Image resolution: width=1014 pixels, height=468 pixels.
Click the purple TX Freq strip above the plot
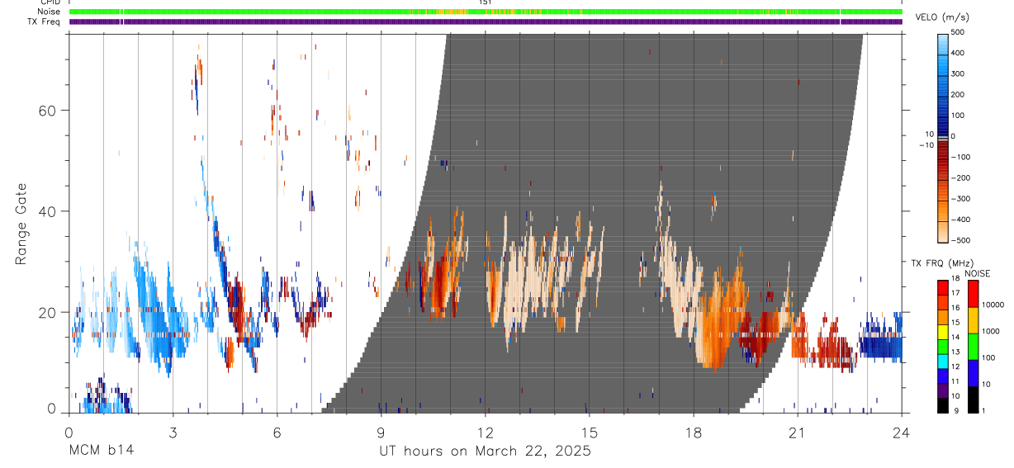pyautogui.click(x=486, y=21)
